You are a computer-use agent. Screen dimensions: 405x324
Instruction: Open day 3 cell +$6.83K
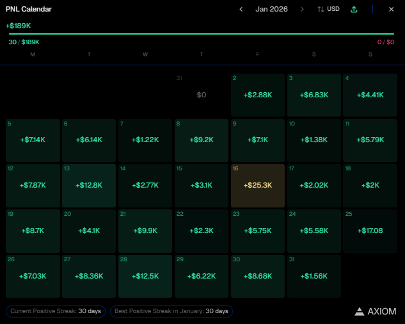tap(314, 95)
